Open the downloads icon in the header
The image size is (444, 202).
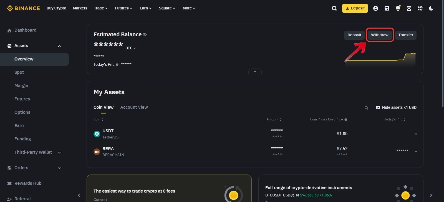pyautogui.click(x=409, y=8)
